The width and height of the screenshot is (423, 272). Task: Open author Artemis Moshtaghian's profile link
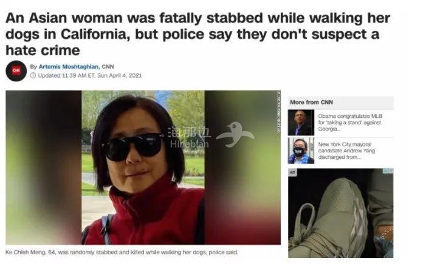69,67
